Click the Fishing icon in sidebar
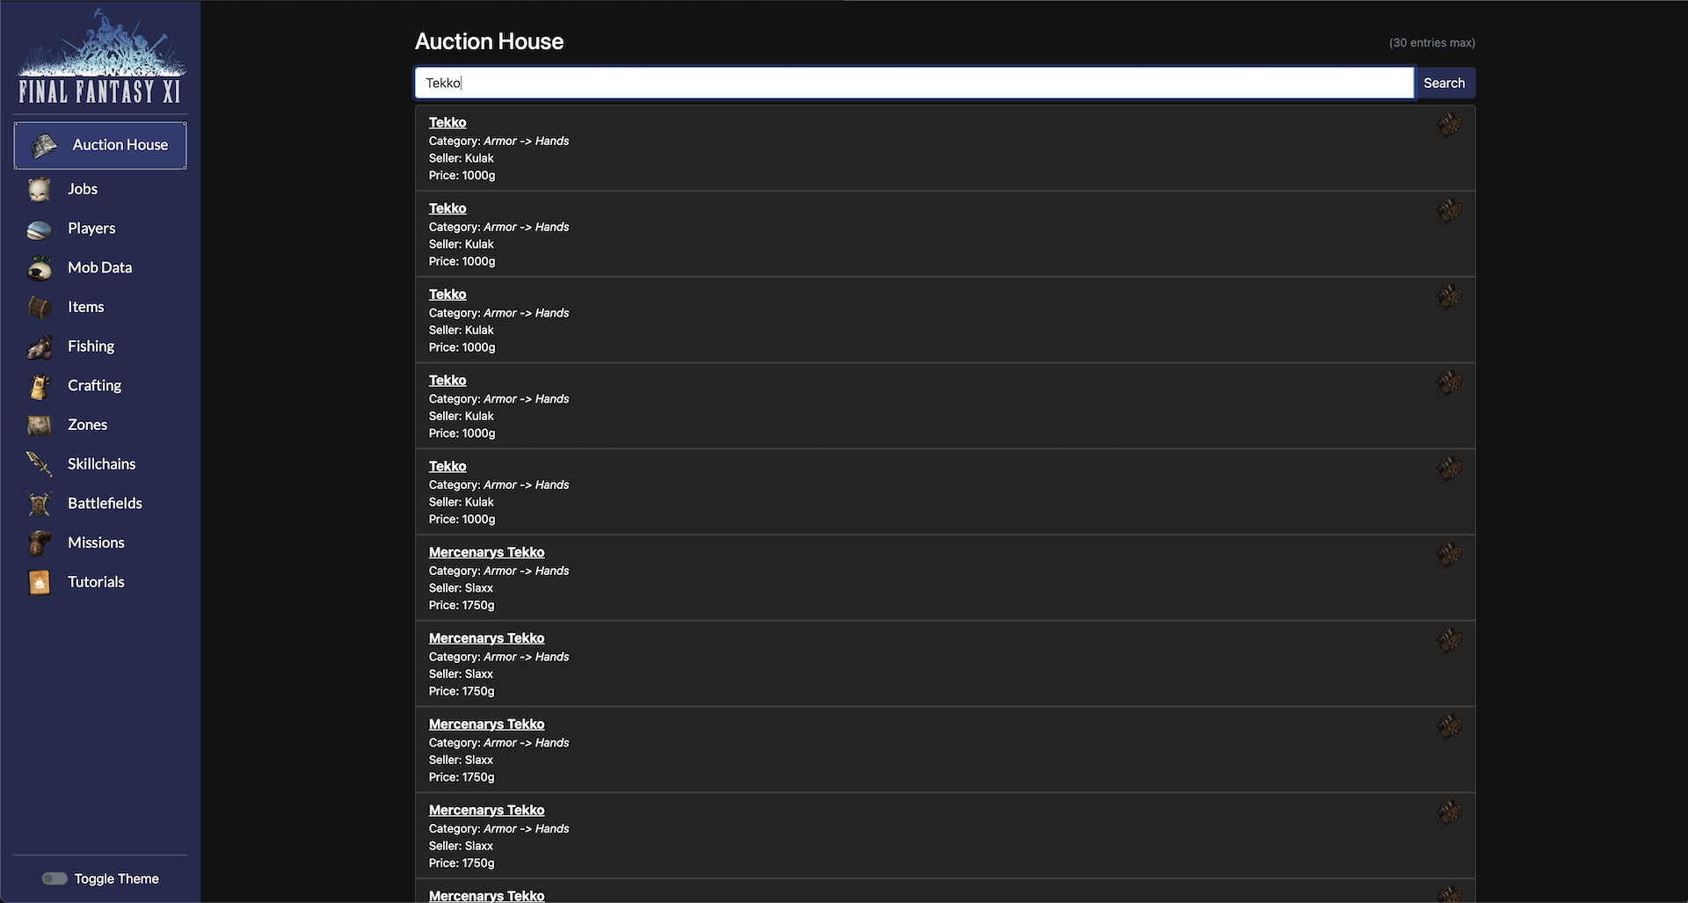Image resolution: width=1688 pixels, height=903 pixels. (40, 347)
